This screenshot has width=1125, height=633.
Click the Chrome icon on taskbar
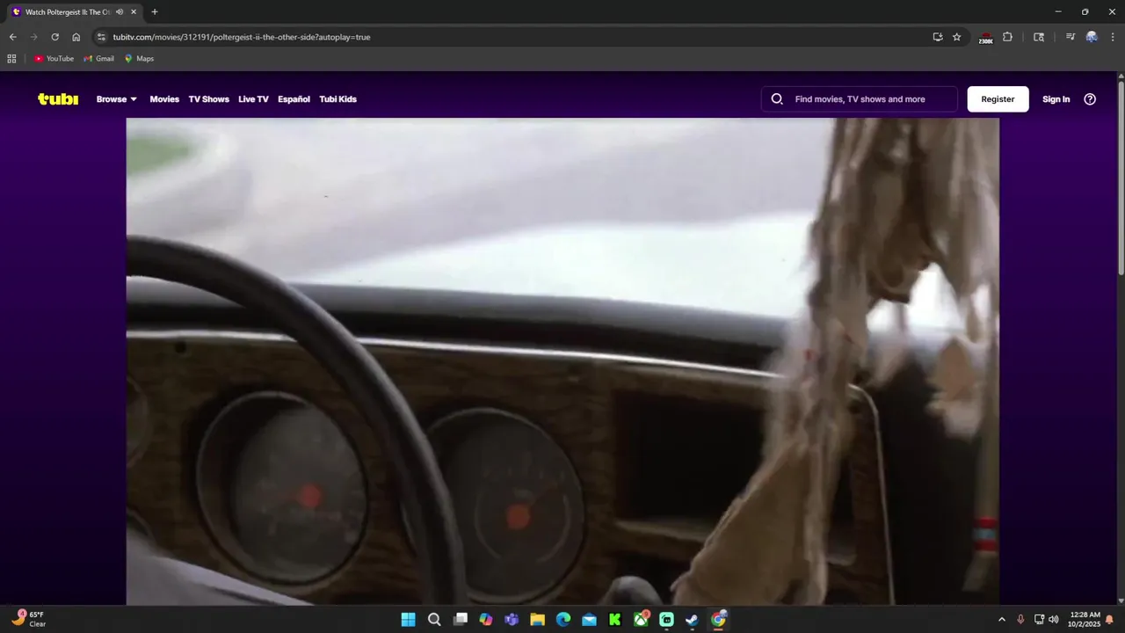(719, 620)
